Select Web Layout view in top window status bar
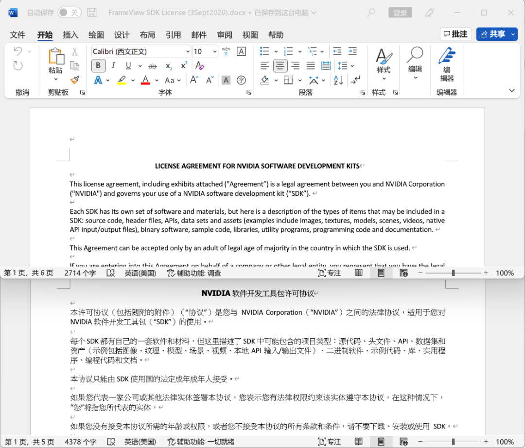 (x=404, y=273)
